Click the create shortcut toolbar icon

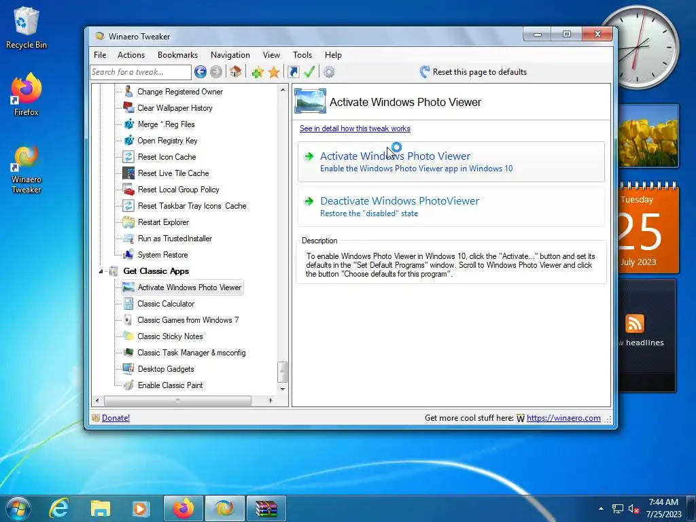(x=294, y=72)
